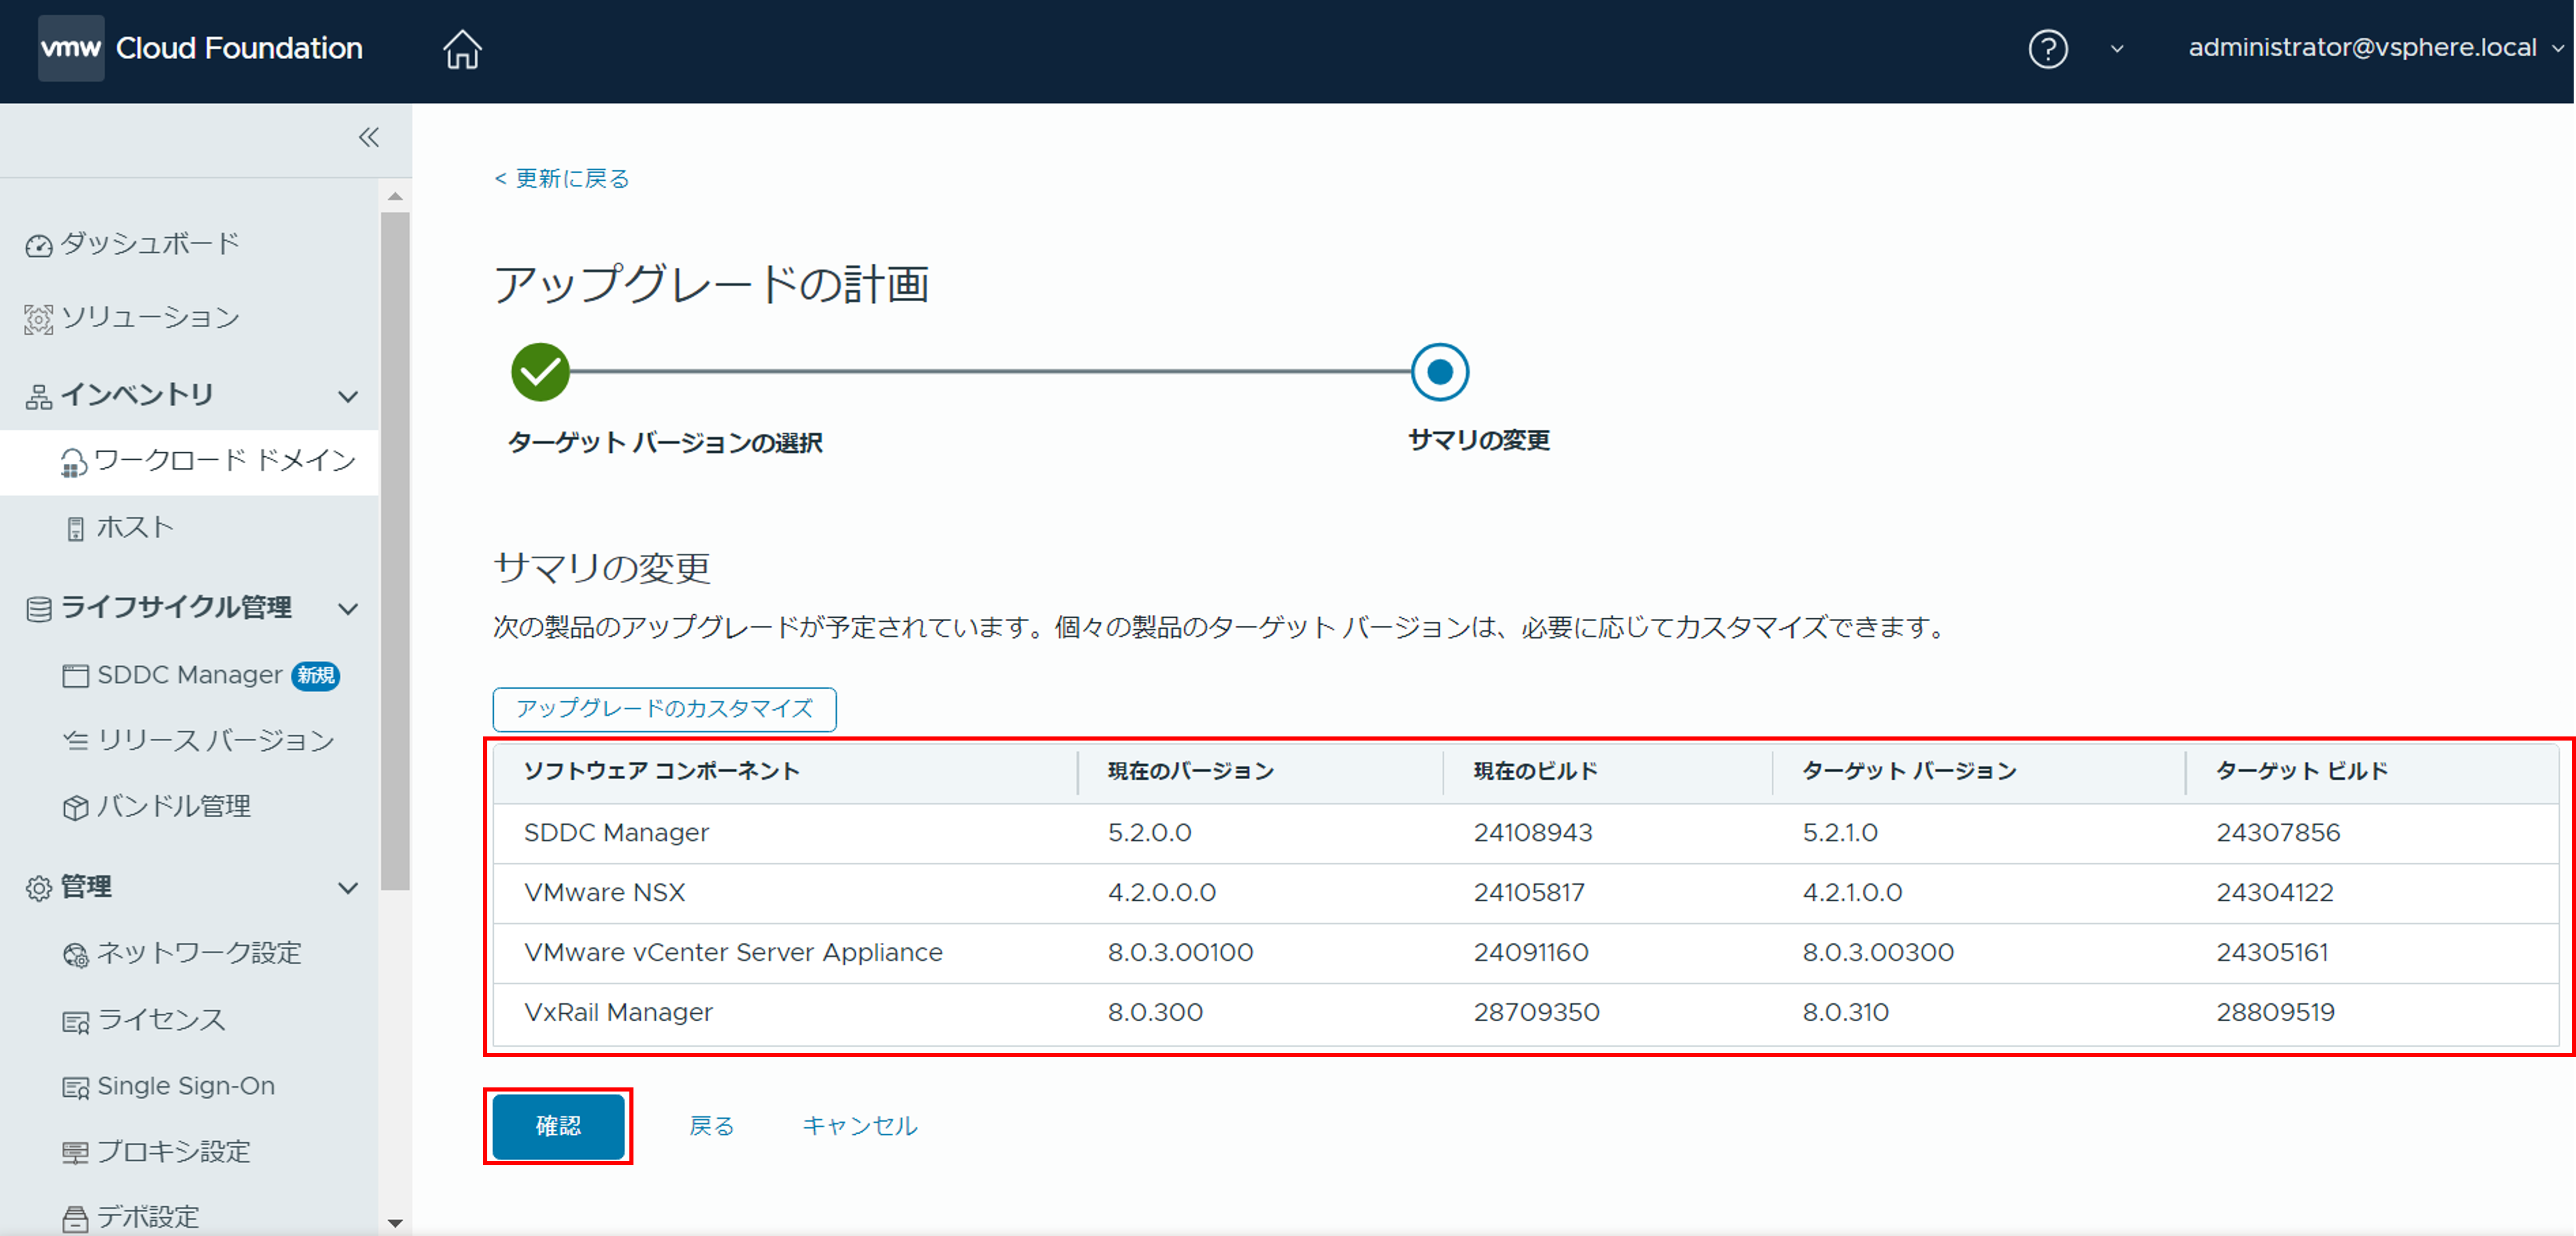Expand the help dropdown chevron
Viewport: 2576px width, 1236px height.
click(x=2116, y=49)
